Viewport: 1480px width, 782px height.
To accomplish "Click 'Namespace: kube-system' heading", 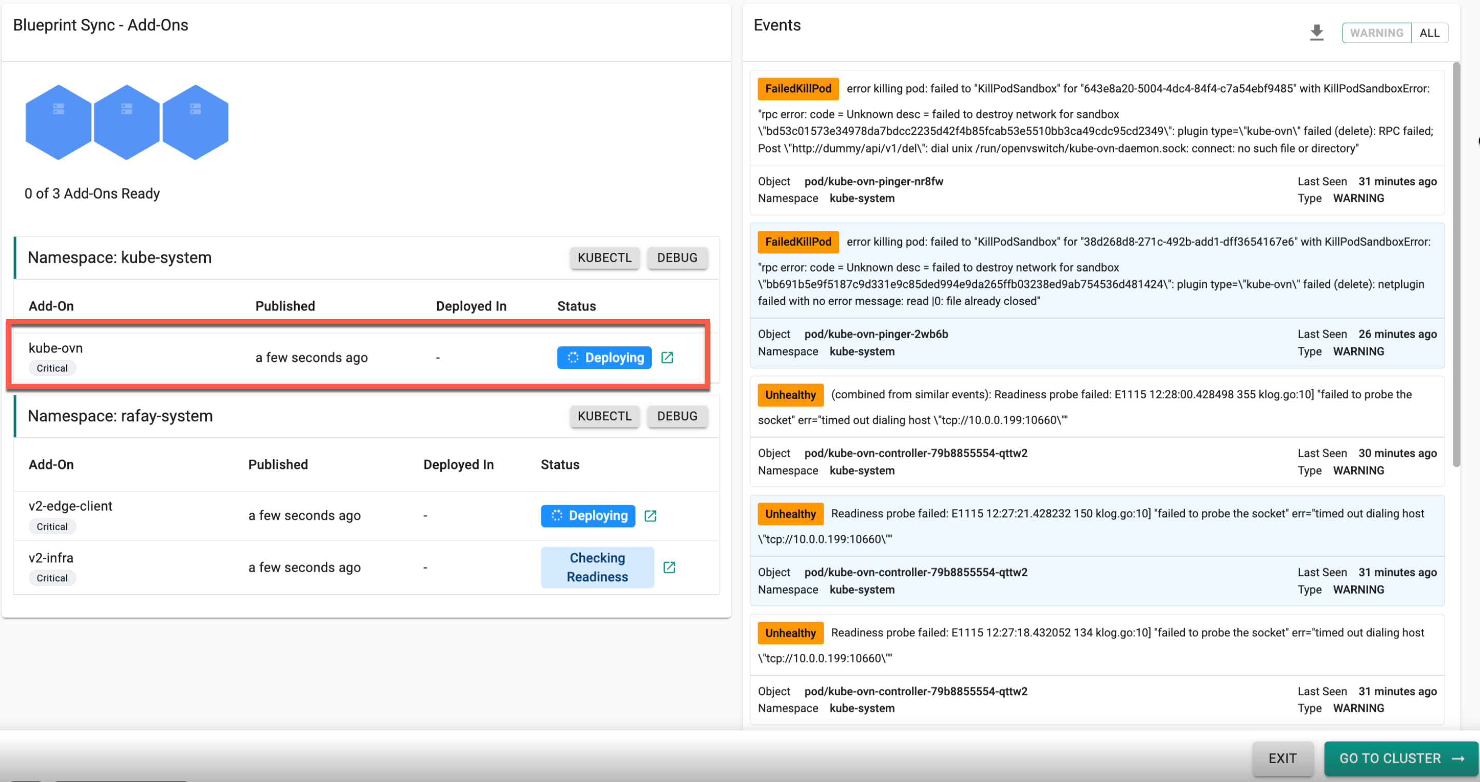I will tap(120, 258).
